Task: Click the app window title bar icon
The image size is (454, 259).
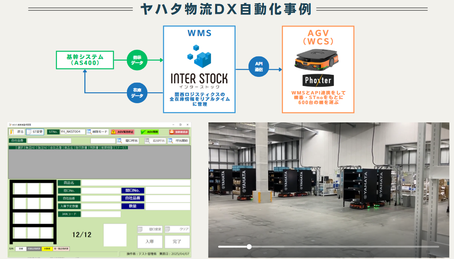Action: [x=10, y=124]
